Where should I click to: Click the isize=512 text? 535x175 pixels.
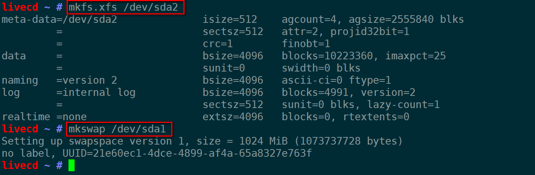pos(230,19)
